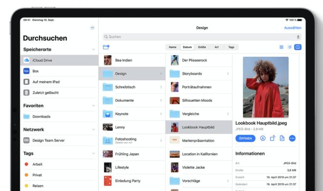Sort files by Name tab

pyautogui.click(x=173, y=47)
